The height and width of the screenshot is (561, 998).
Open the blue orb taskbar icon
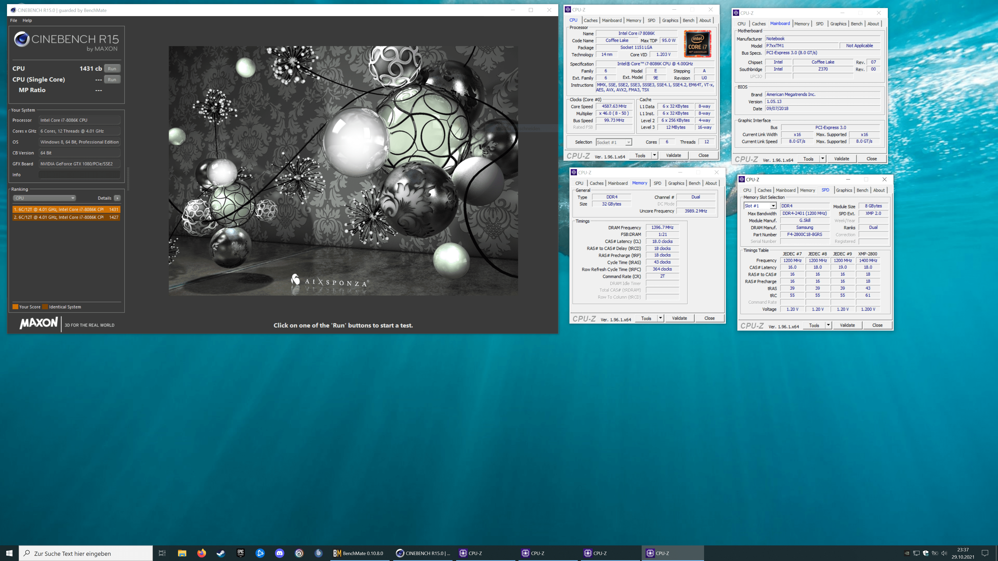click(x=318, y=553)
